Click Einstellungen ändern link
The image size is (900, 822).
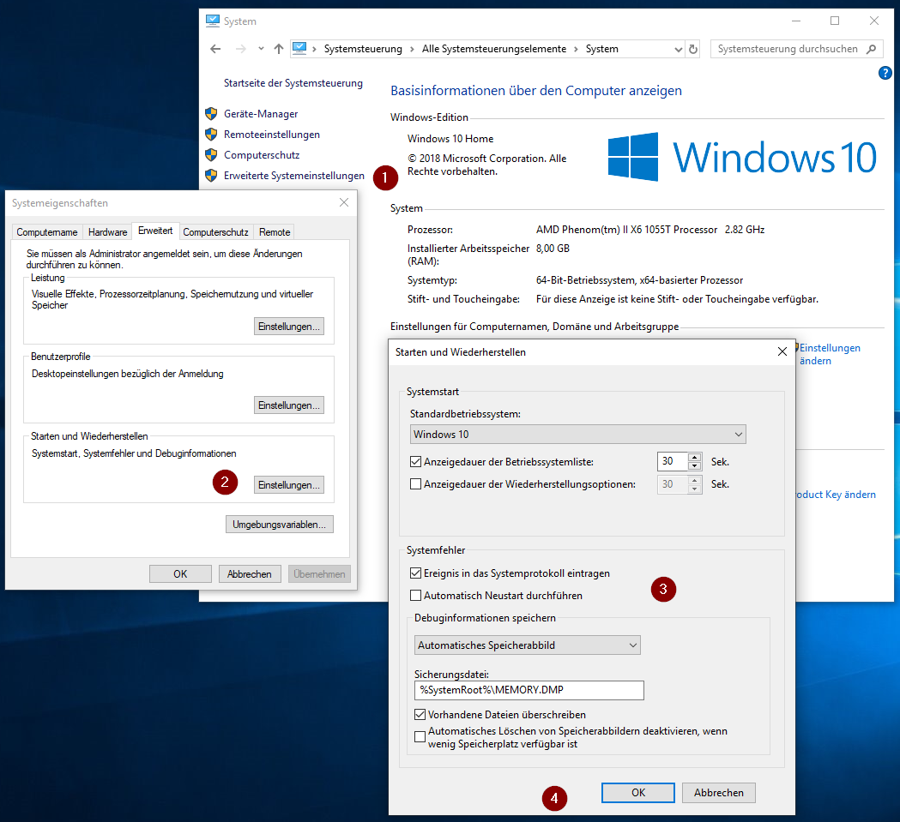[830, 354]
